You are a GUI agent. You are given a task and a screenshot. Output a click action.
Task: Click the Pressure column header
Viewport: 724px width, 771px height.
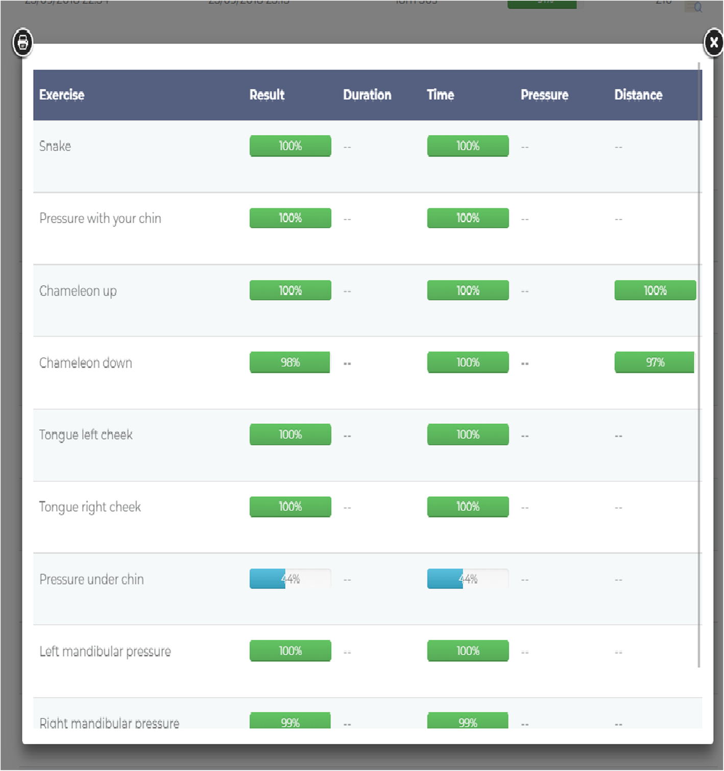coord(544,95)
